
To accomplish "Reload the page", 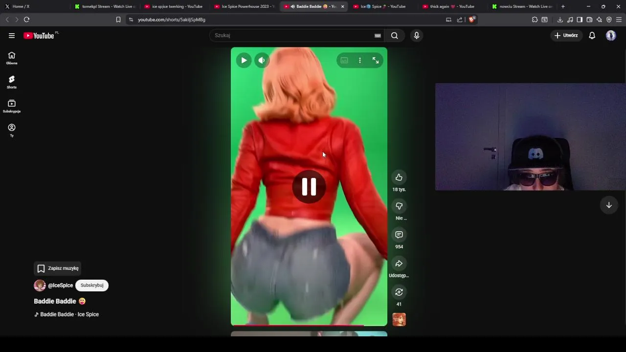I will (x=26, y=20).
